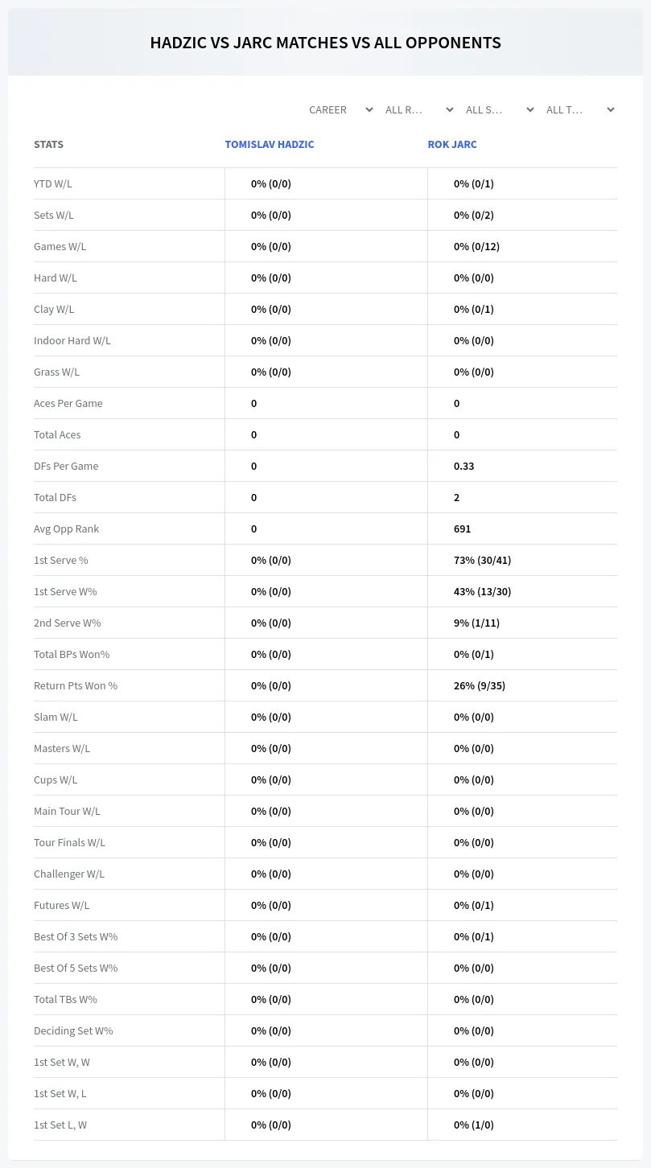Click chevron arrow of ALL S... dropdown
651x1168 pixels.
[529, 110]
